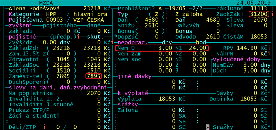Open info marker next to Typ ( Z )
Viewport: 276px width, 130px height.
click(x=166, y=14)
